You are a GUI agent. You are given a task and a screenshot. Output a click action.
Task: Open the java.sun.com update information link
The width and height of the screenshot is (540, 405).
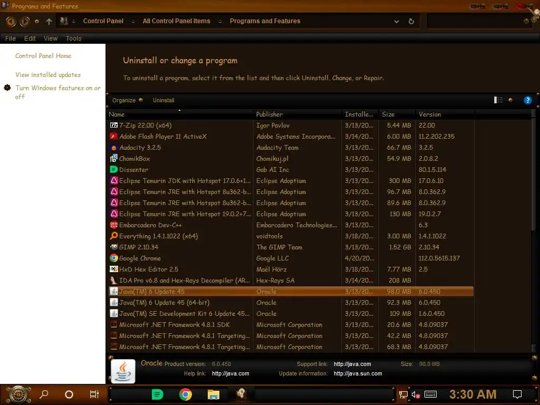click(358, 374)
